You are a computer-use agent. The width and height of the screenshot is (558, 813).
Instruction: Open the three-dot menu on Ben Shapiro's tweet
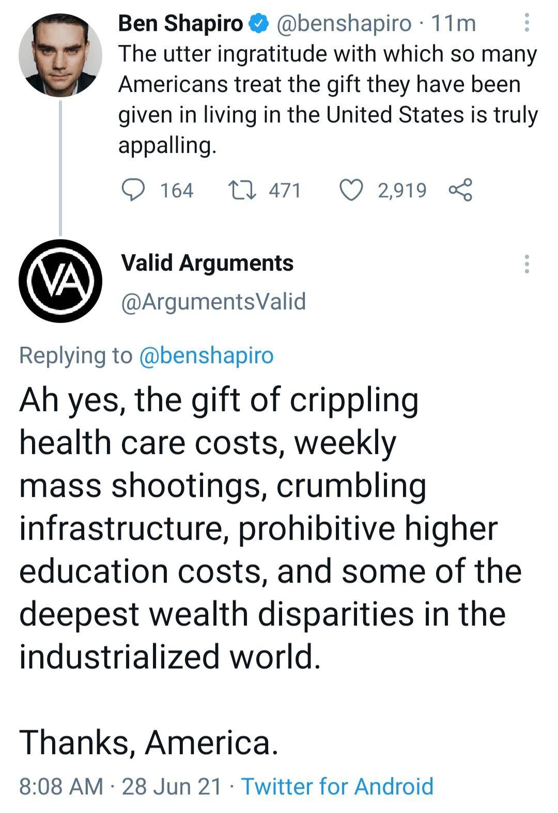click(527, 23)
